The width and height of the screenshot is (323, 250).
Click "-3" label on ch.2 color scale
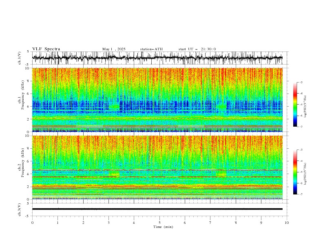coord(301,150)
